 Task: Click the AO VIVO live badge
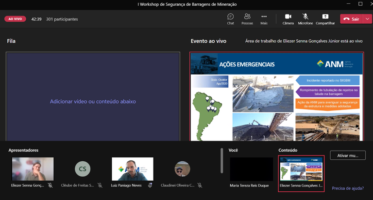[x=15, y=19]
